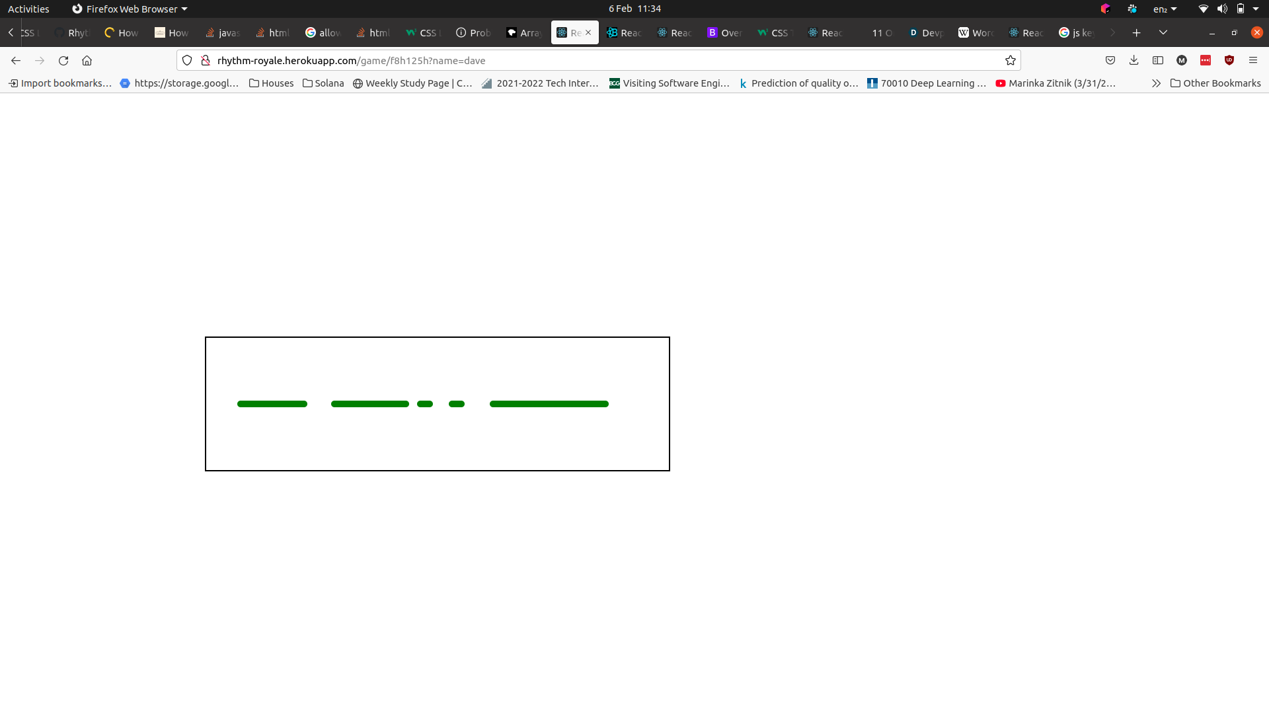1269x714 pixels.
Task: Open the Houses bookmark folder
Action: click(x=271, y=83)
